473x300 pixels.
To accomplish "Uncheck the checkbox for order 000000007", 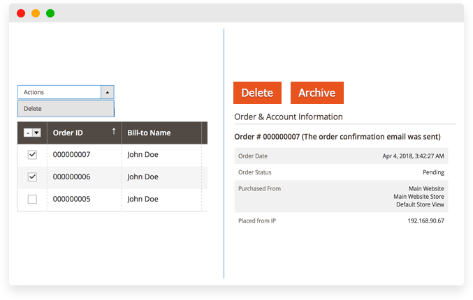I will pos(32,155).
